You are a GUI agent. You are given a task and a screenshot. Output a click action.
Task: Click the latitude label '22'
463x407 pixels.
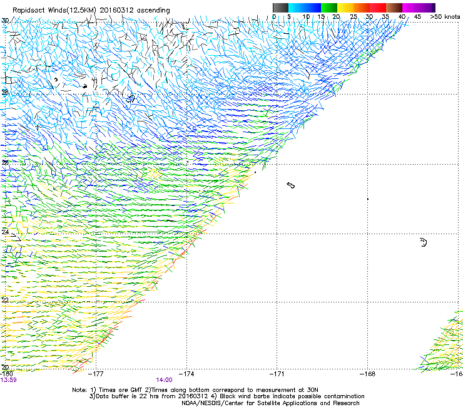tap(5, 300)
